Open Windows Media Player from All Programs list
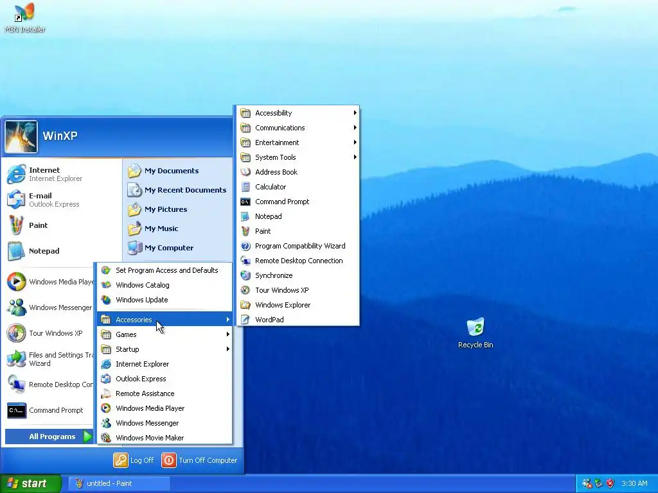 164,408
